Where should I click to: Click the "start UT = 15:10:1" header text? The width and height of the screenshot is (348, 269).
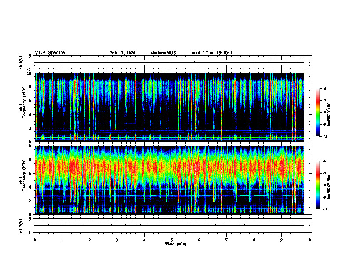[212, 53]
